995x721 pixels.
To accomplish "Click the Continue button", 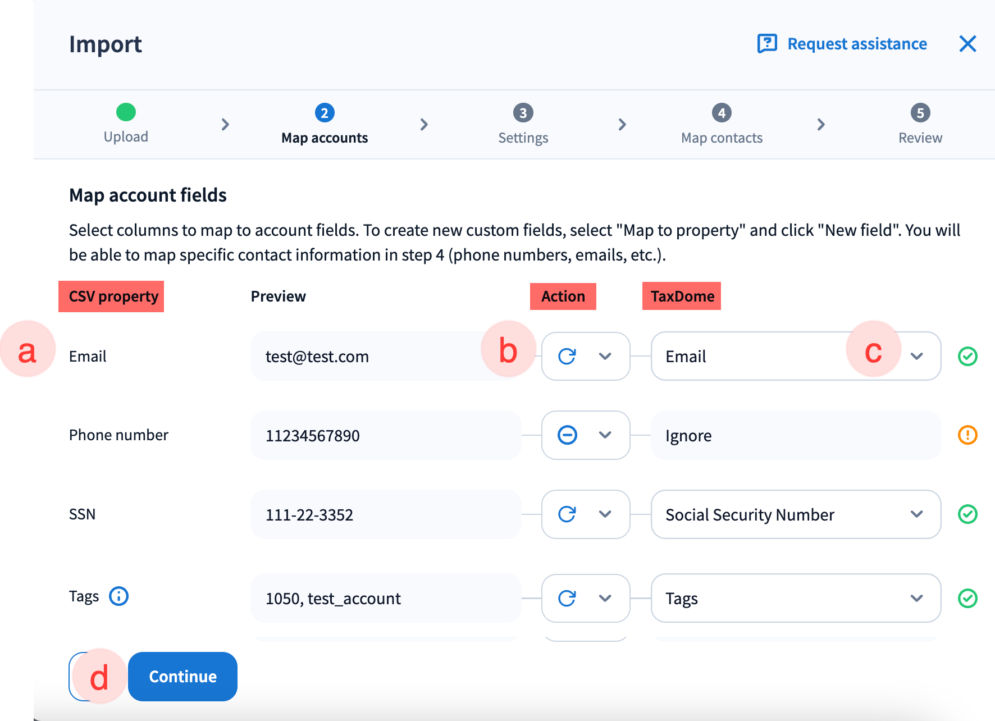I will pyautogui.click(x=182, y=677).
